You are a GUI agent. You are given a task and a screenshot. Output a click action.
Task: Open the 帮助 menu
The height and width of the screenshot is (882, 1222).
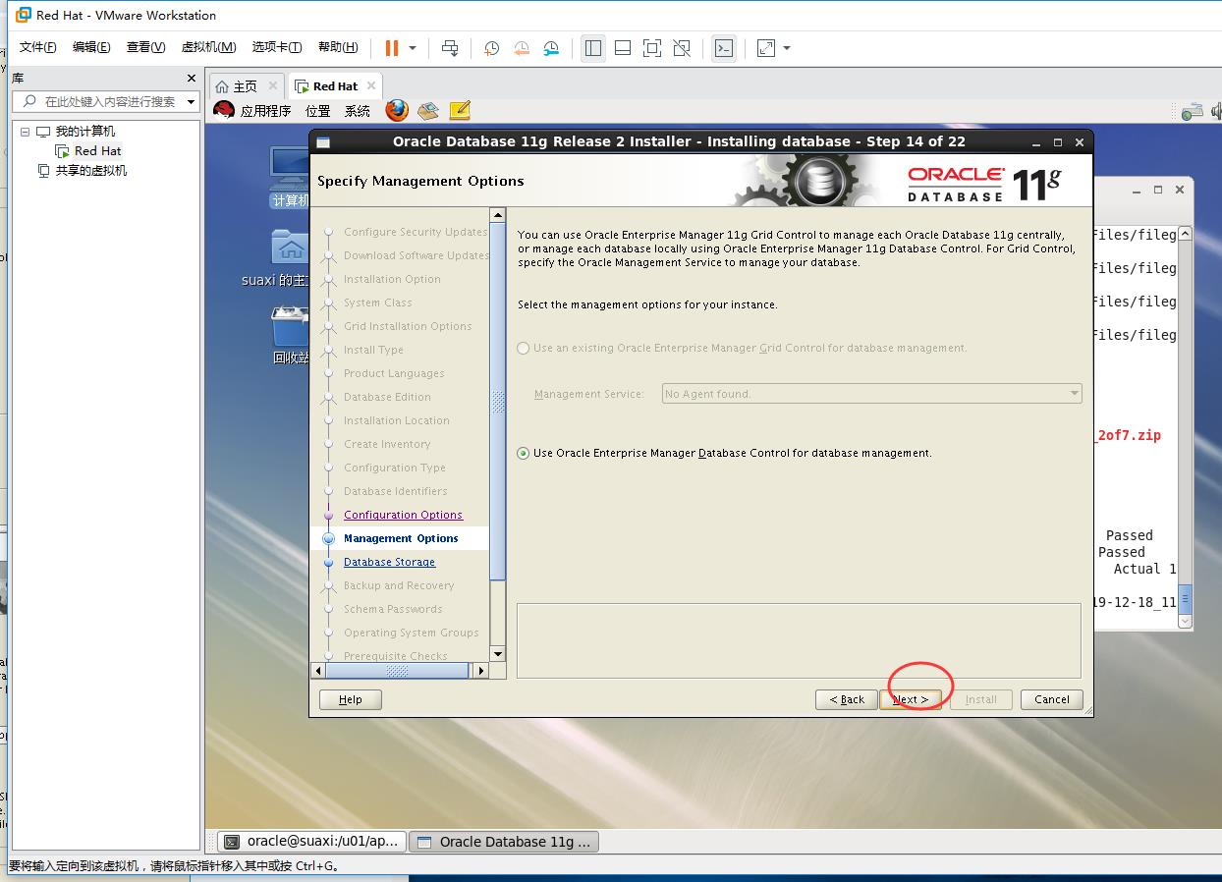point(338,47)
